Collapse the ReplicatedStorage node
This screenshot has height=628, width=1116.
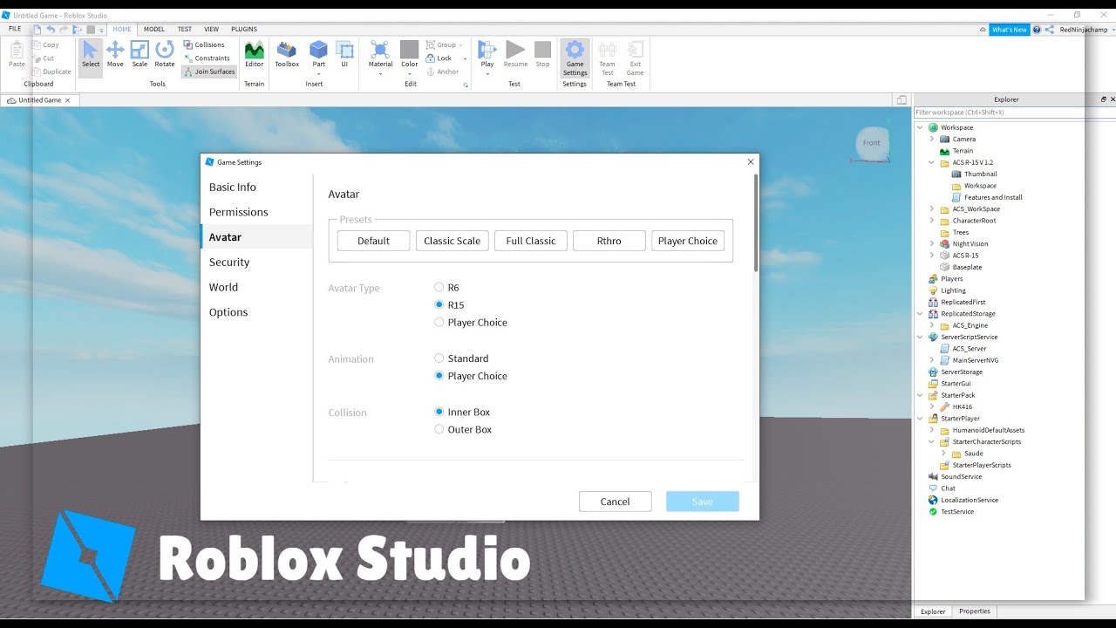(x=920, y=313)
